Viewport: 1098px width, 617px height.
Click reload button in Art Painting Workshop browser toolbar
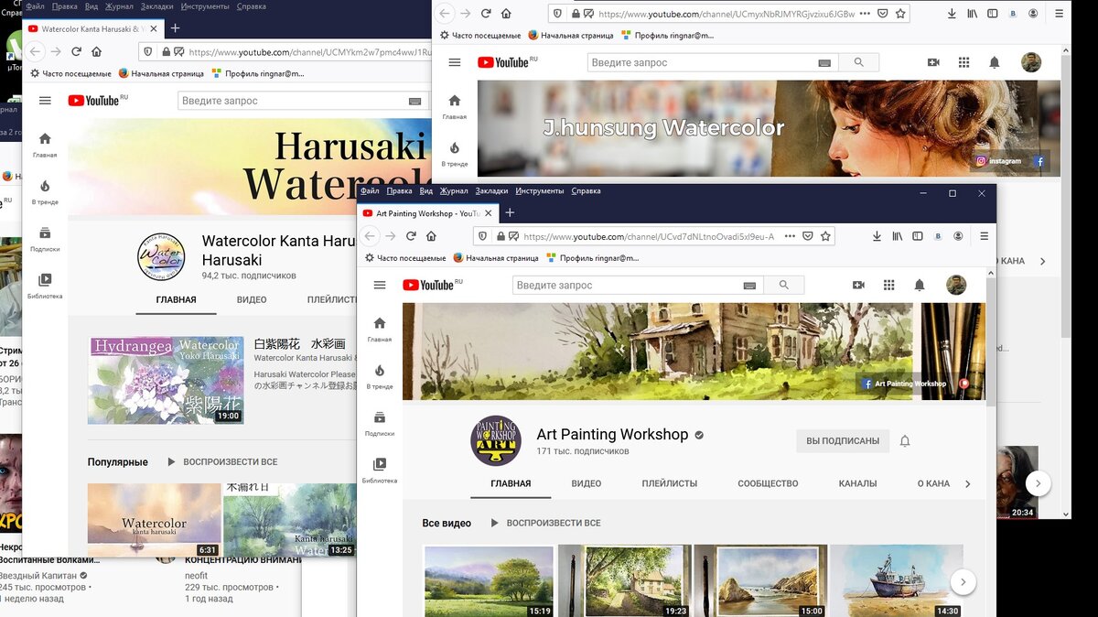[411, 236]
